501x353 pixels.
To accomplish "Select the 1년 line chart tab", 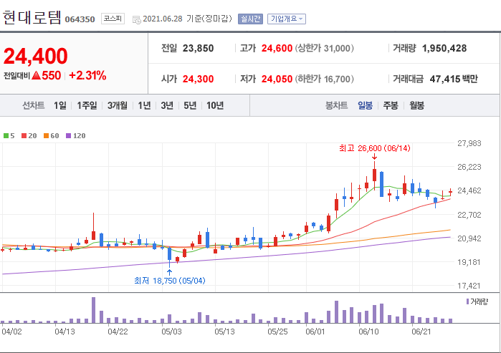I will (144, 105).
